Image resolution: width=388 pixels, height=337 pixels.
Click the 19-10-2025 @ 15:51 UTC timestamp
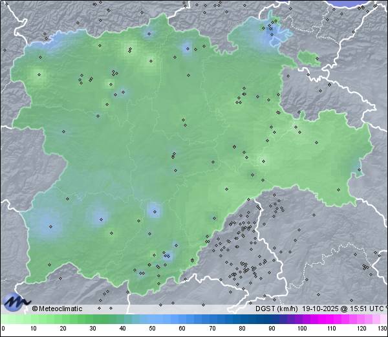click(338, 309)
